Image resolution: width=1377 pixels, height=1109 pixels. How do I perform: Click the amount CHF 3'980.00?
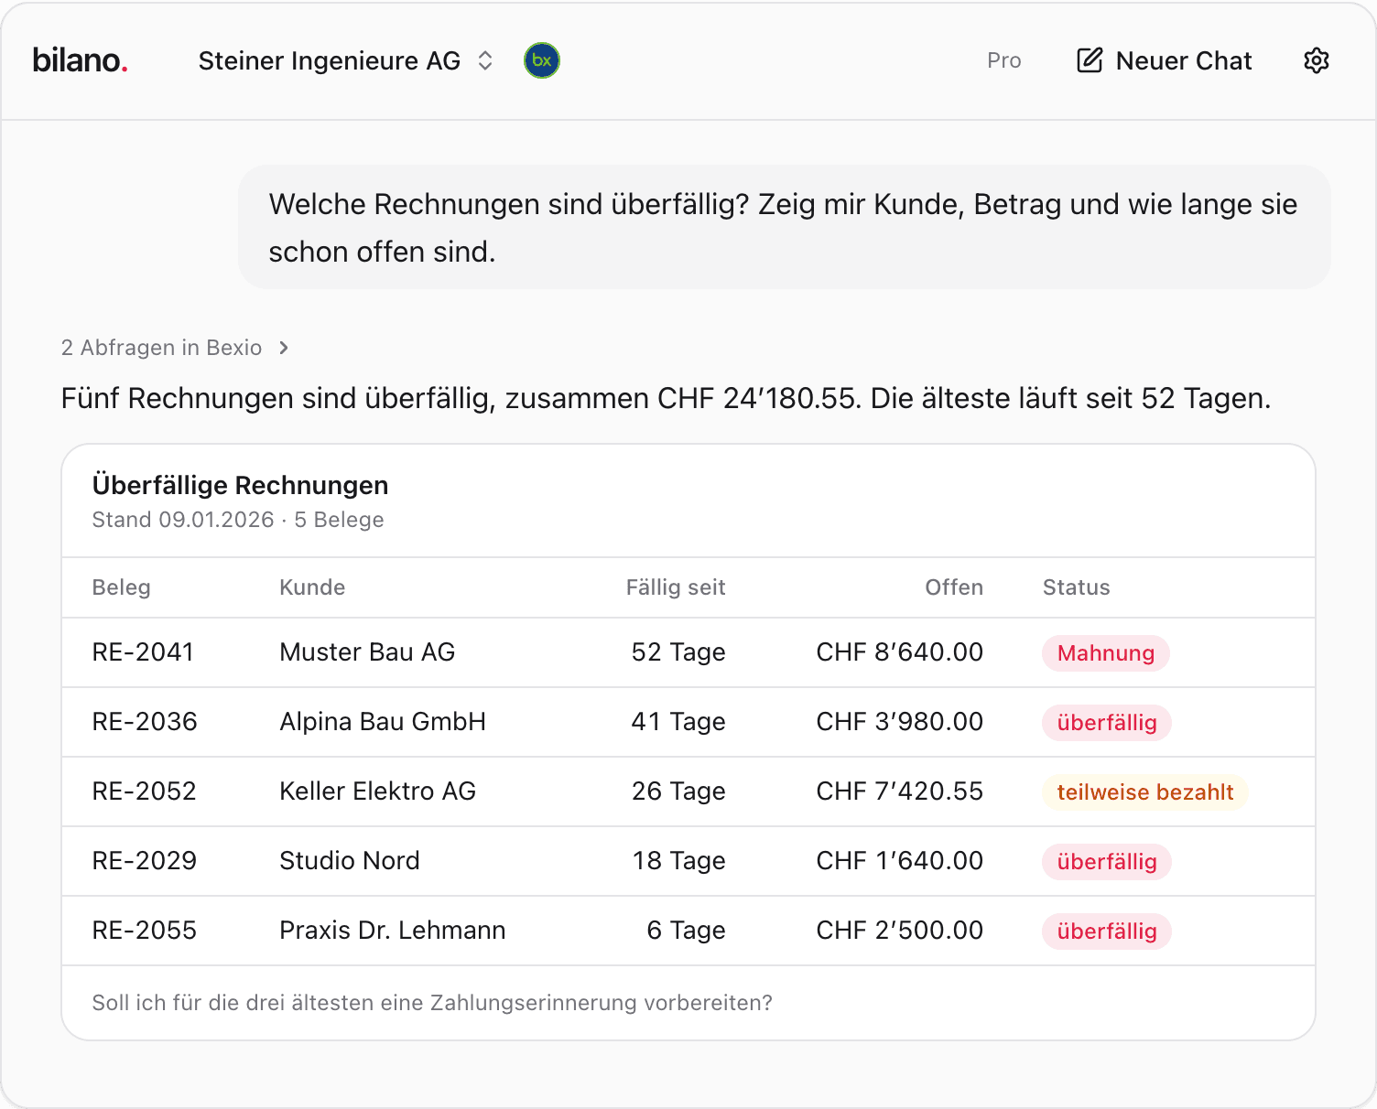point(900,722)
